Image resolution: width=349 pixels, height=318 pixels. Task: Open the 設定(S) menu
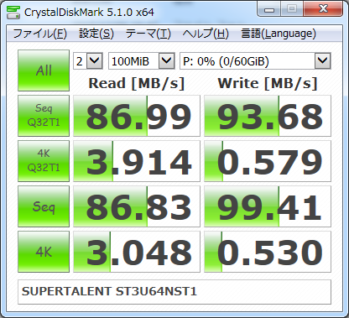point(96,34)
